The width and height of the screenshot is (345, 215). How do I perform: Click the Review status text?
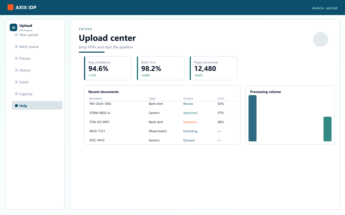coord(188,104)
